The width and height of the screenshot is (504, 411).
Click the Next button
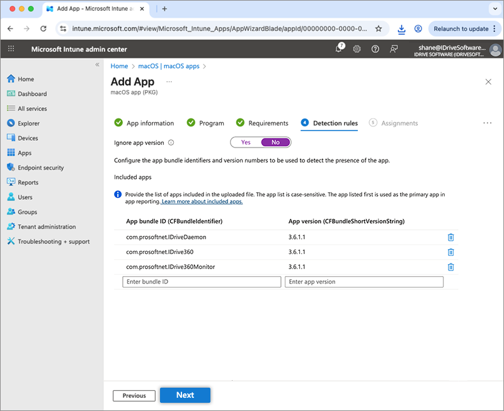point(185,395)
